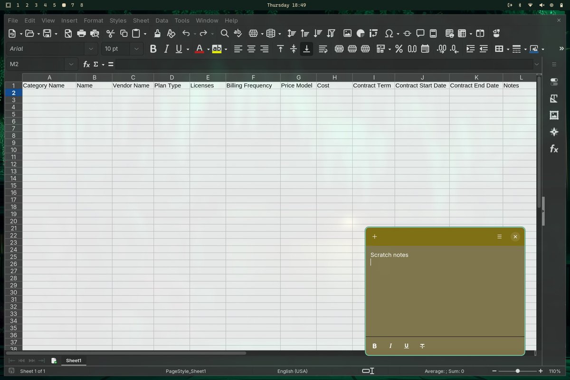Click zoom out minus button

[494, 371]
